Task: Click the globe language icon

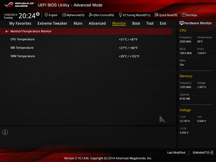Action: [46, 15]
